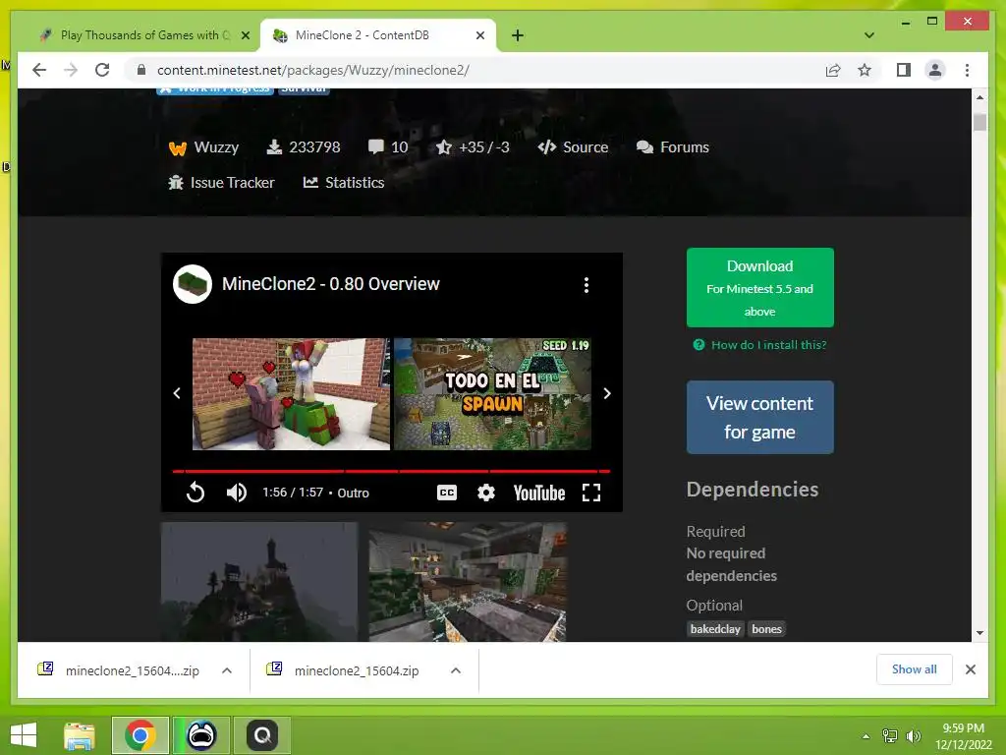Open author Wuzzy's profile

click(203, 147)
